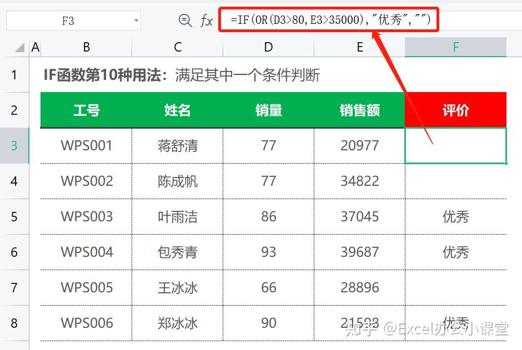Click column D header
522x350 pixels.
(x=268, y=47)
